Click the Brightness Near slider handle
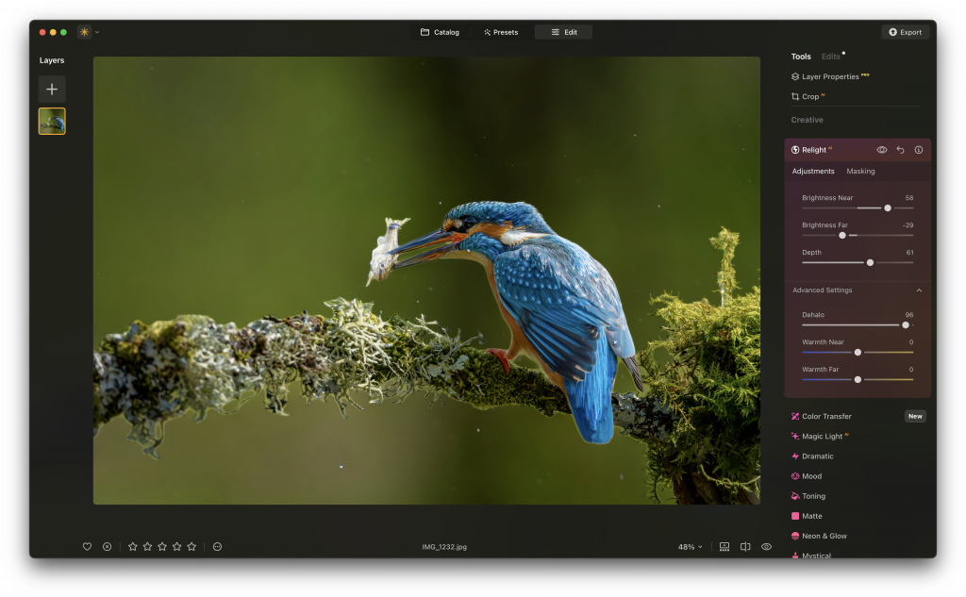 [888, 208]
